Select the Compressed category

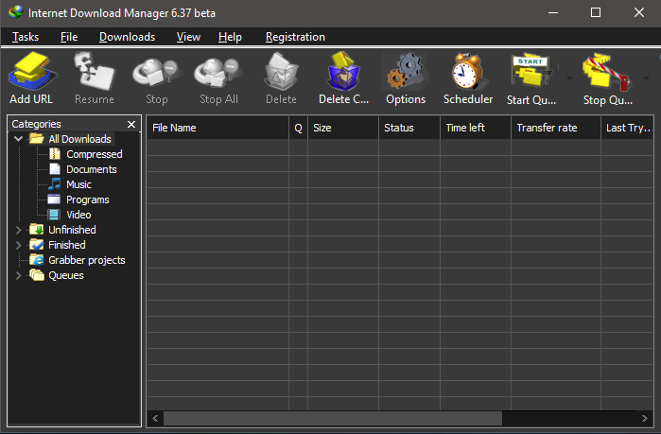click(95, 154)
